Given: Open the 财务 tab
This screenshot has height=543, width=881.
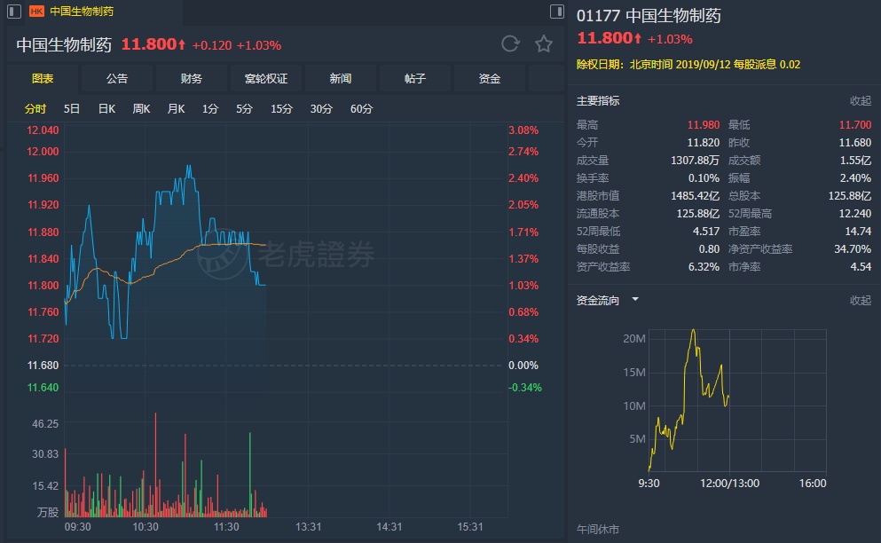Looking at the screenshot, I should (192, 79).
